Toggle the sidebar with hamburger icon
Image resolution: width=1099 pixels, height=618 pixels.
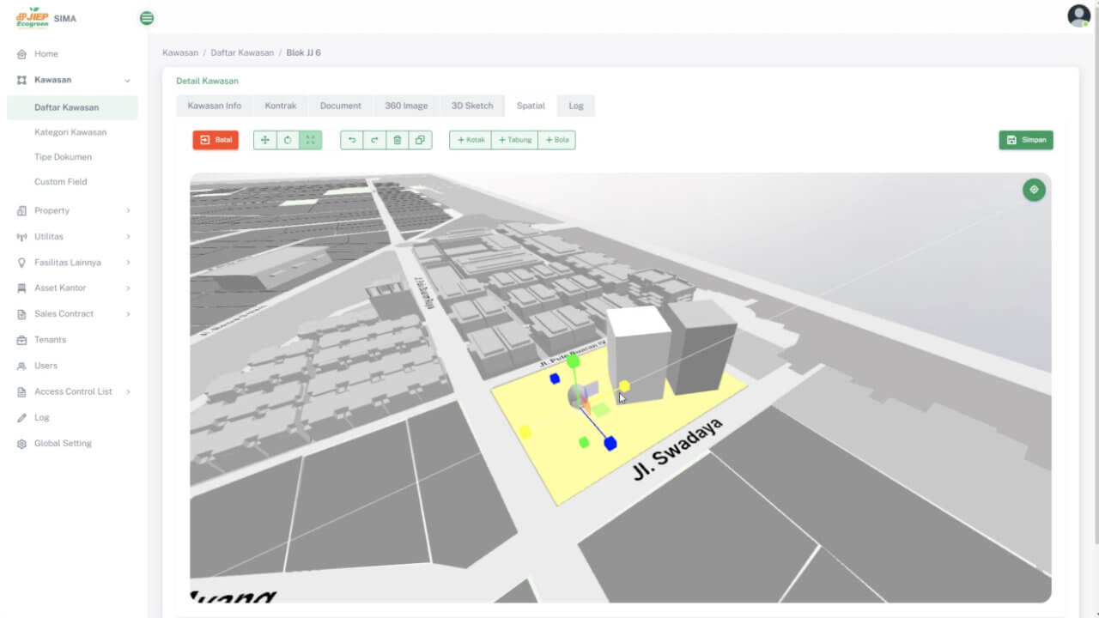tap(146, 17)
